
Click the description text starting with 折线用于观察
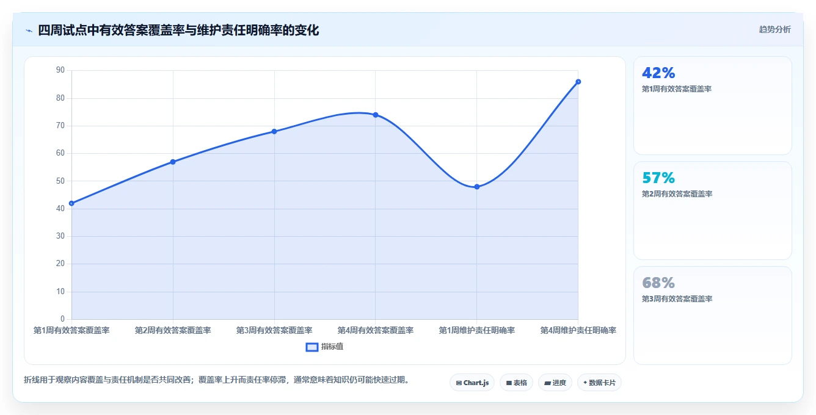(x=216, y=380)
